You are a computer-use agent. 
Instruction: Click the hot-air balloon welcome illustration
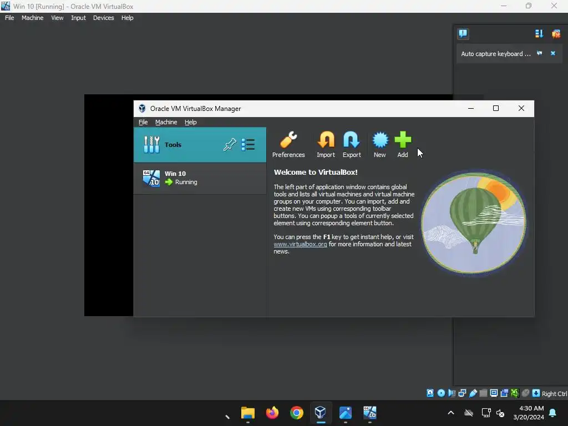pyautogui.click(x=474, y=222)
